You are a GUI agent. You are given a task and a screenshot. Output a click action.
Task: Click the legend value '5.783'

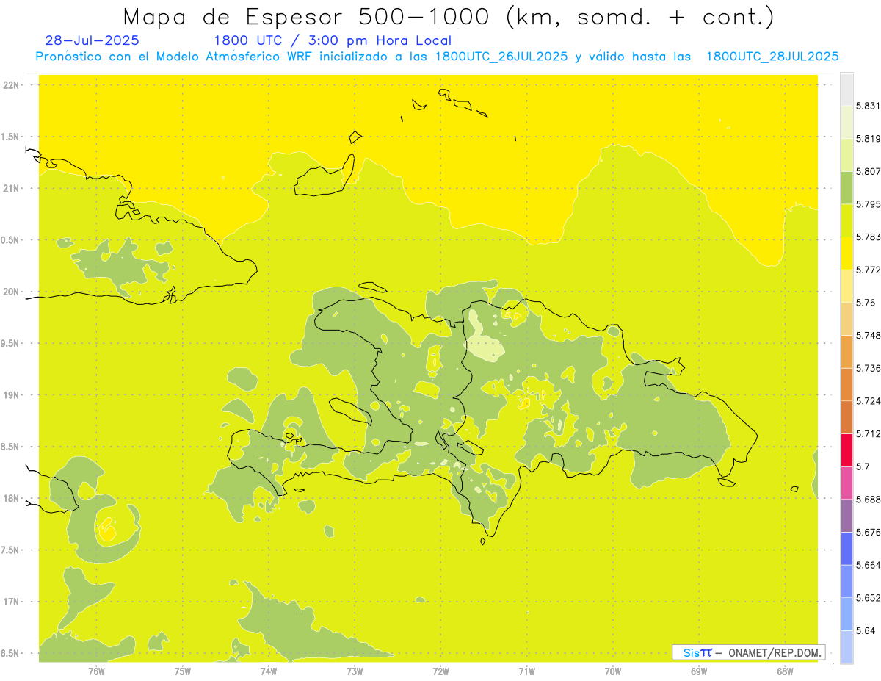[869, 237]
